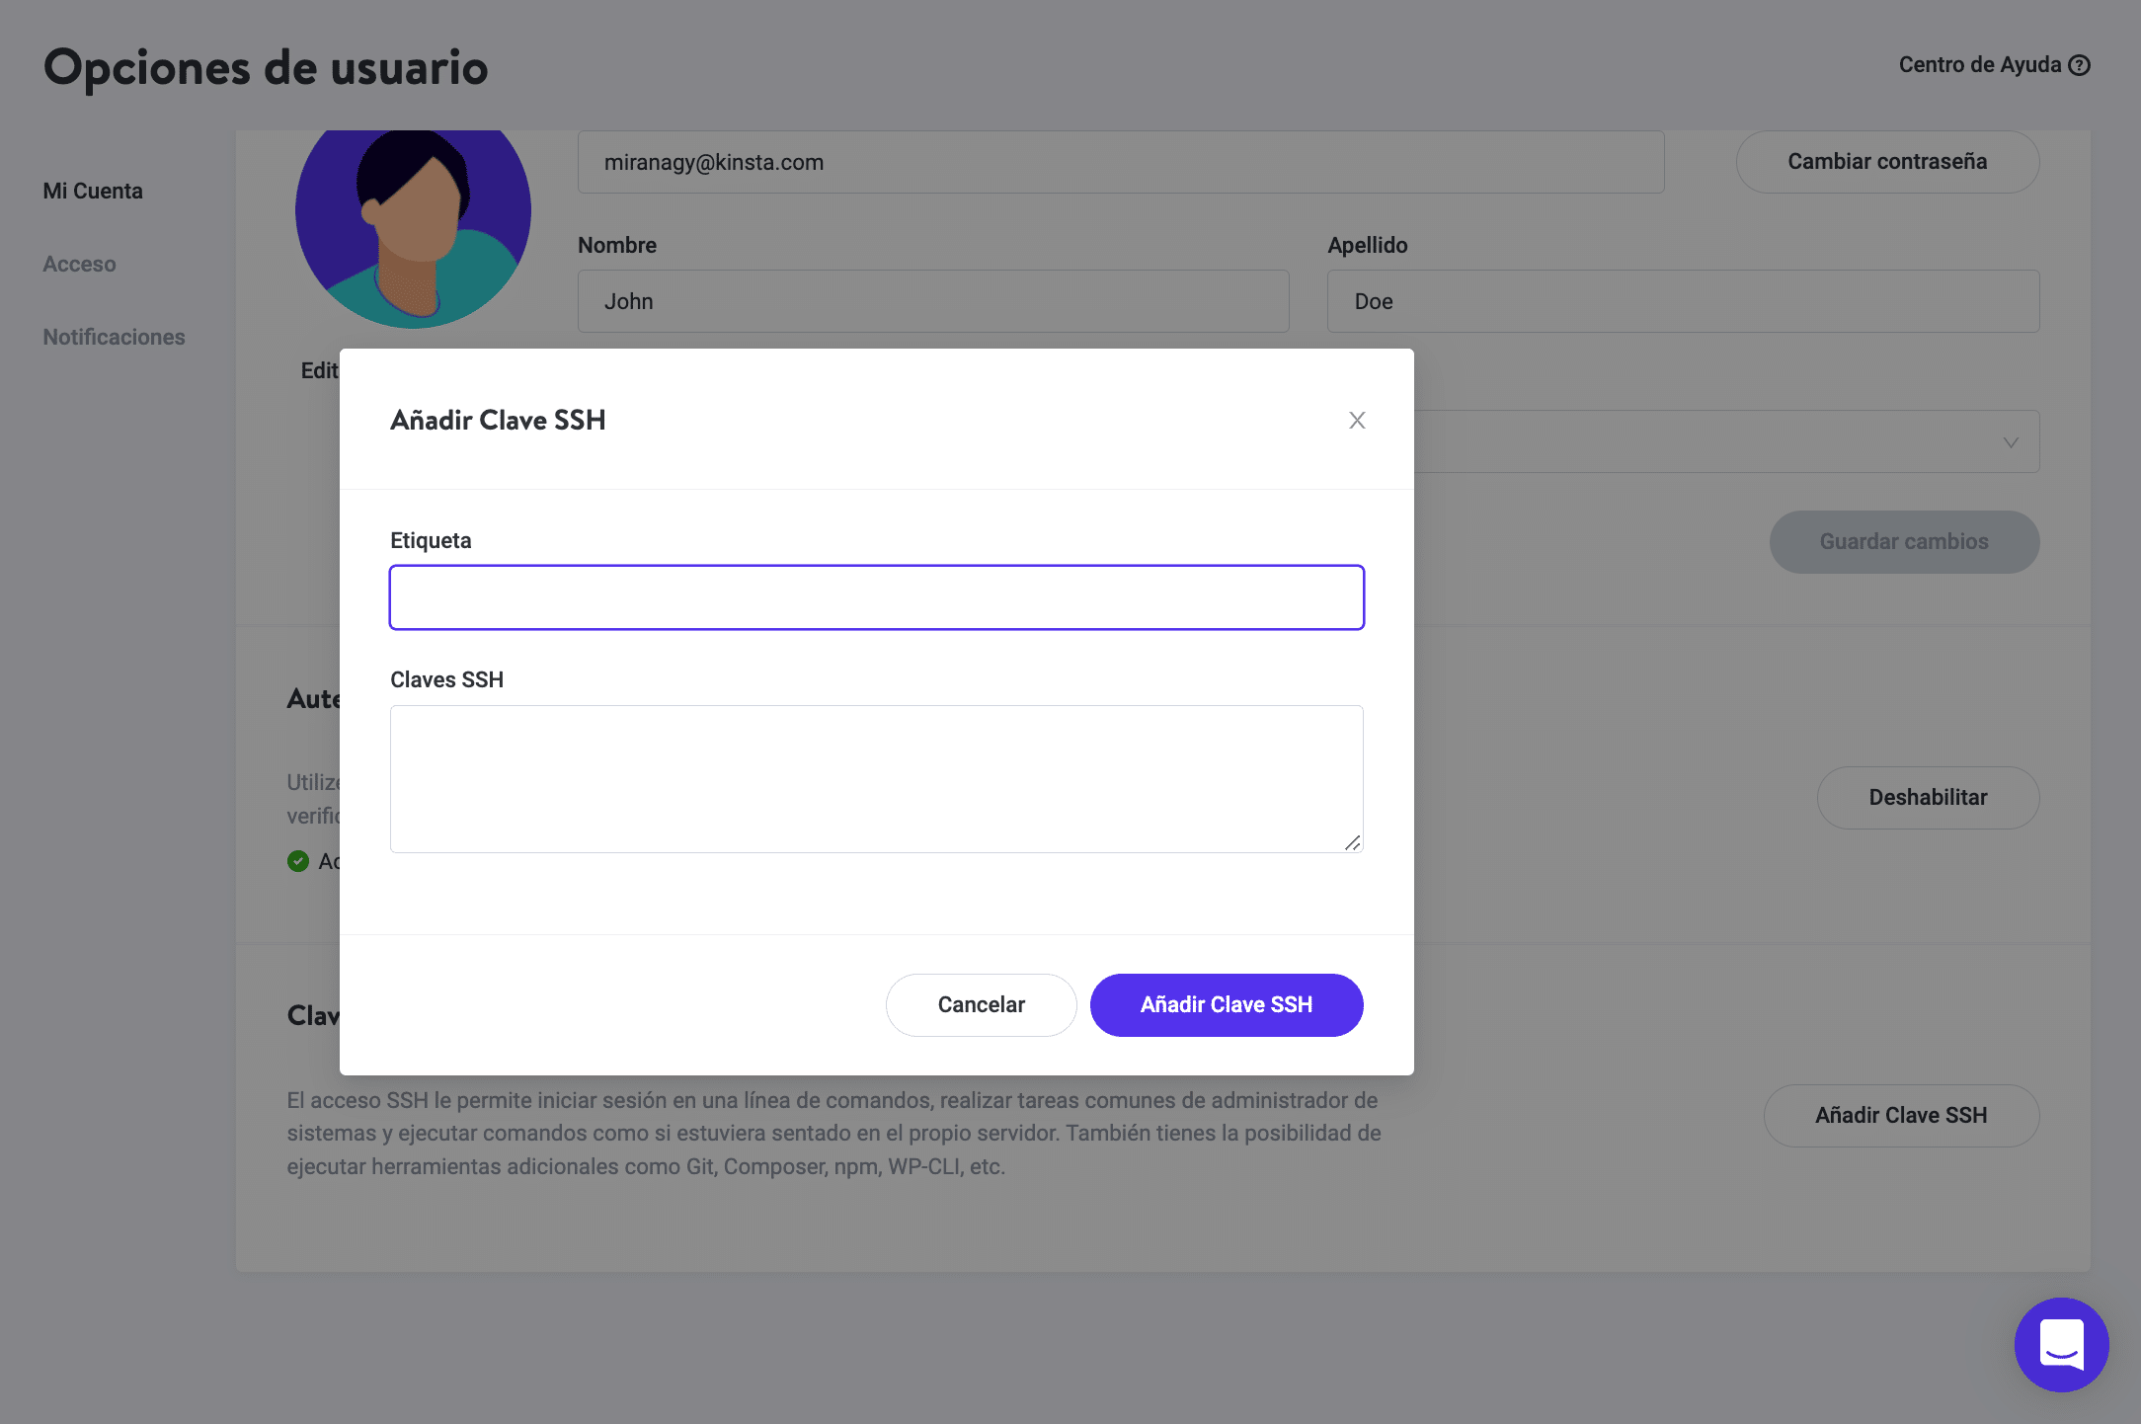This screenshot has height=1424, width=2141.
Task: Click the Apellido field containing Doe
Action: coord(1682,302)
